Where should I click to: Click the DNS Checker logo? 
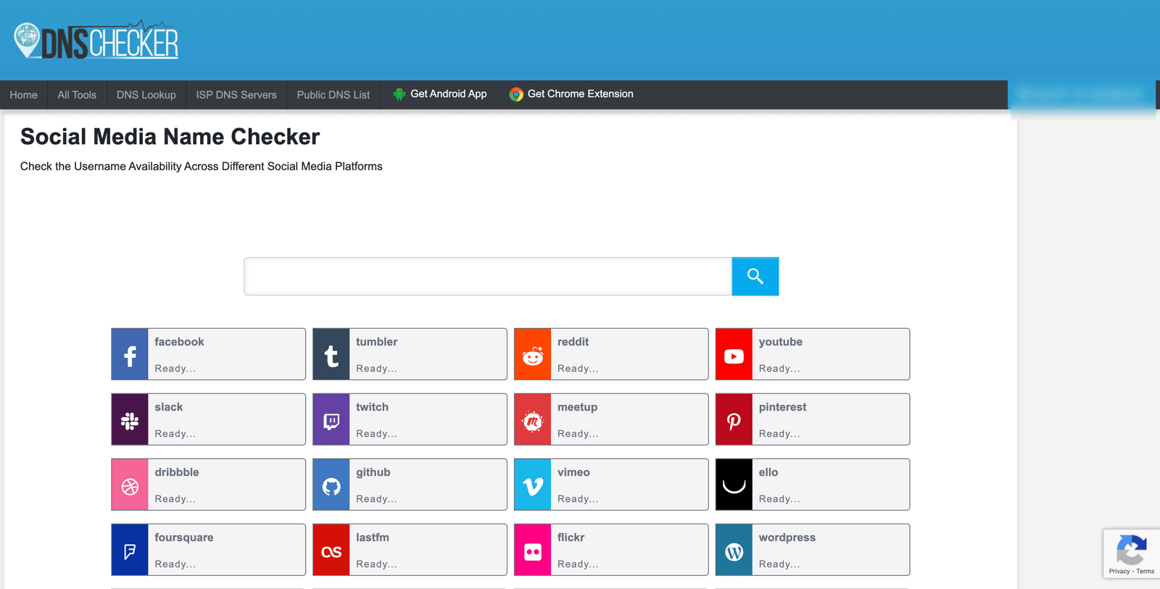pos(96,40)
